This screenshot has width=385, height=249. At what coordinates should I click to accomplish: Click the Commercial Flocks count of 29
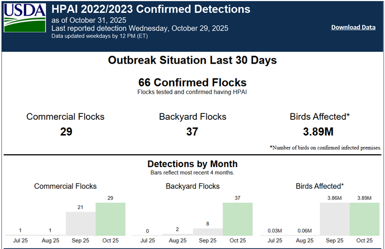click(x=66, y=132)
